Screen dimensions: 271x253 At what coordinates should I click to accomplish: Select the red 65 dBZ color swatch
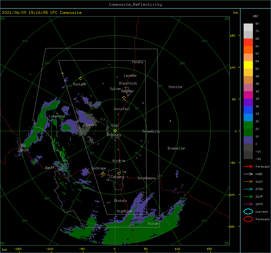click(248, 42)
